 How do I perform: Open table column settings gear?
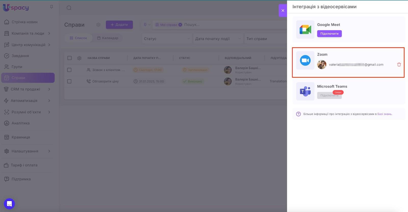pyautogui.click(x=79, y=58)
